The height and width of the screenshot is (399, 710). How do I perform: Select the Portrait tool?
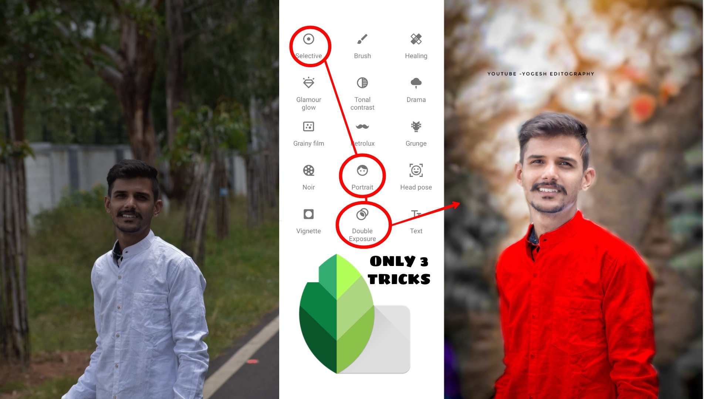point(363,175)
